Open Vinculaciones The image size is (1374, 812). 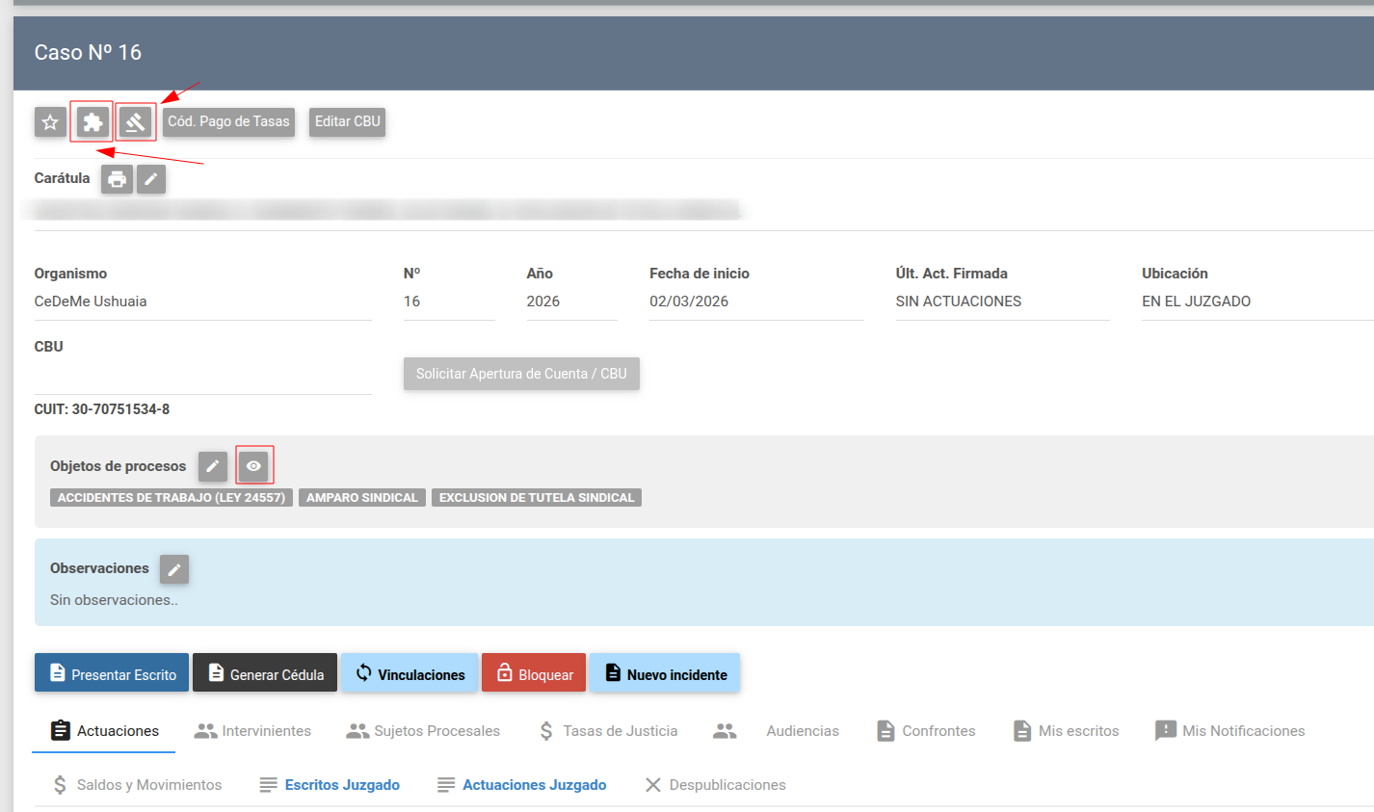[410, 673]
